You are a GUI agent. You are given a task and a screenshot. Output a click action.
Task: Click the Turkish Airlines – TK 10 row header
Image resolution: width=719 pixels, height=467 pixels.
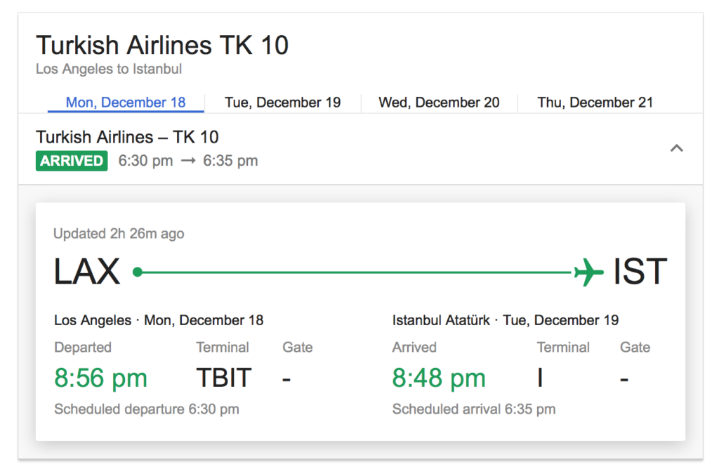[x=127, y=137]
